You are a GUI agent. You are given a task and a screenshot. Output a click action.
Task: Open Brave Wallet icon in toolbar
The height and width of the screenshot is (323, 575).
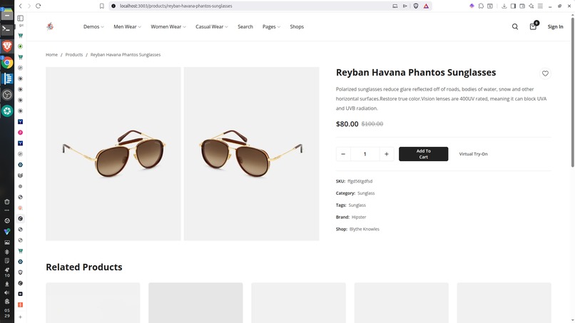pos(522,6)
